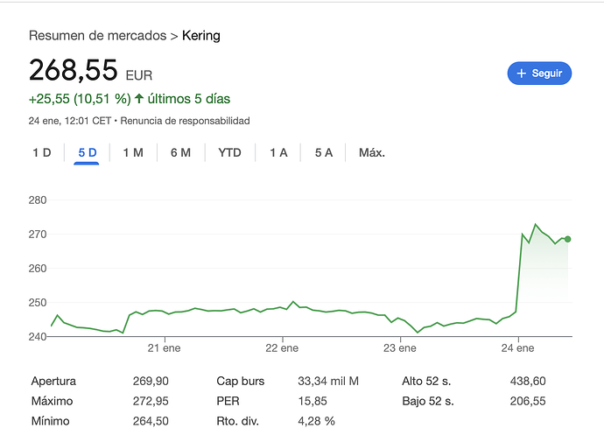
Task: Click the 280 y-axis label
Action: (x=38, y=200)
